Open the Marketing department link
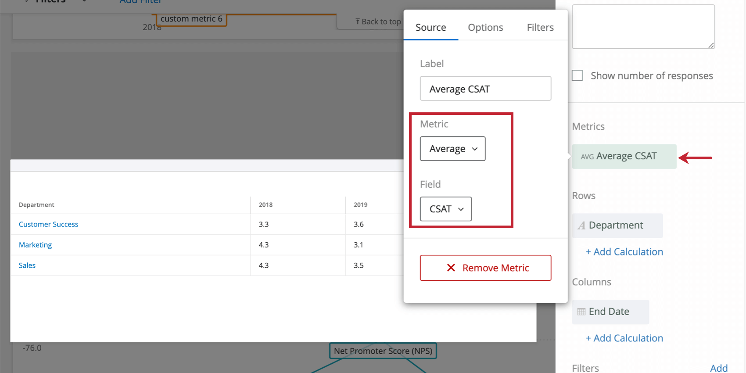Image resolution: width=746 pixels, height=373 pixels. tap(35, 245)
